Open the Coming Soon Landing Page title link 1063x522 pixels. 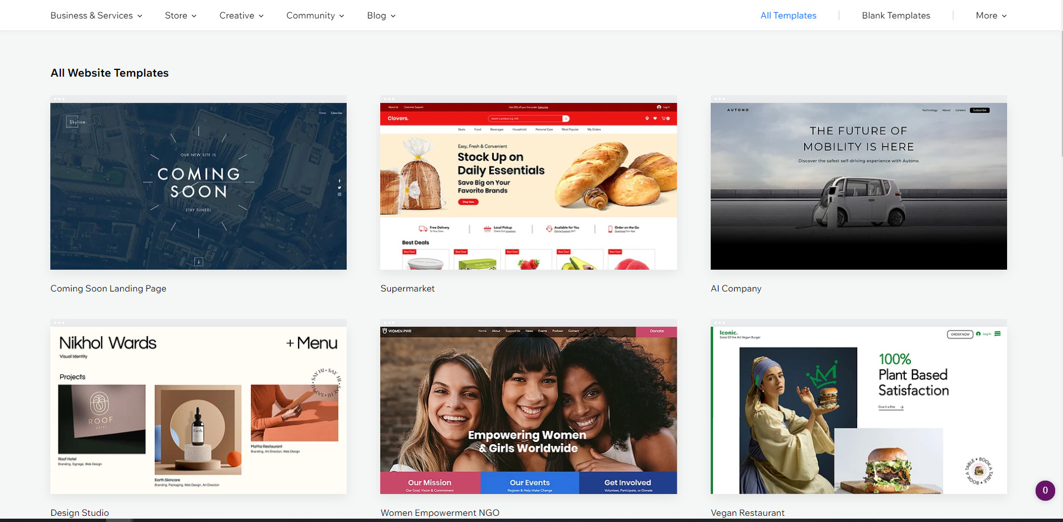tap(108, 289)
